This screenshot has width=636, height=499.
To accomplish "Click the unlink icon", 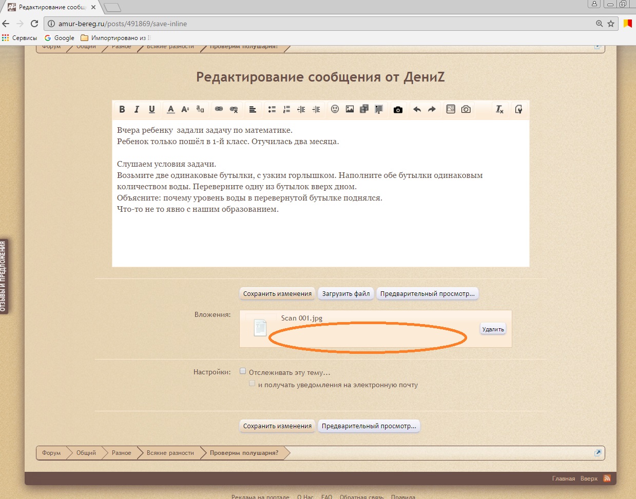I will (x=234, y=109).
